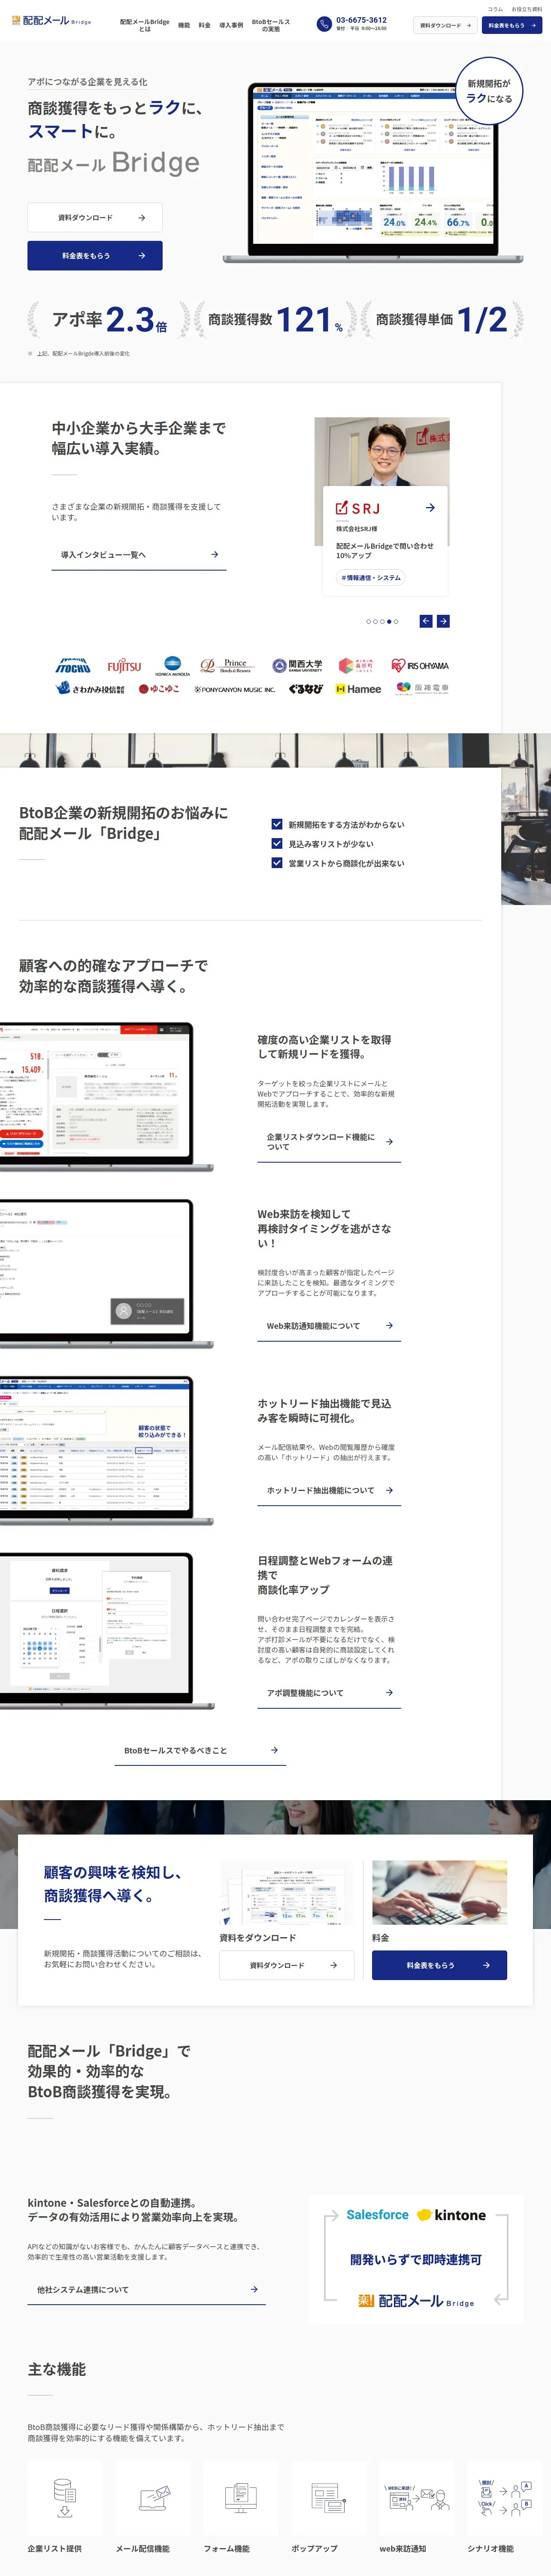Click the 新規開拓がラクになる circle badge
Screen dimensions: 551x2576
pos(489,91)
